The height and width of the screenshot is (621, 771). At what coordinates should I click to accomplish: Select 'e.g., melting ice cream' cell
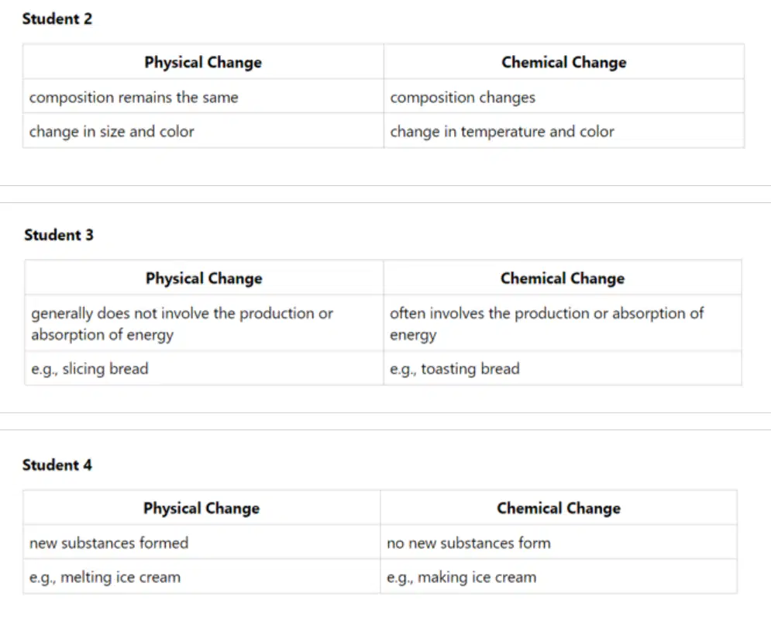[201, 577]
